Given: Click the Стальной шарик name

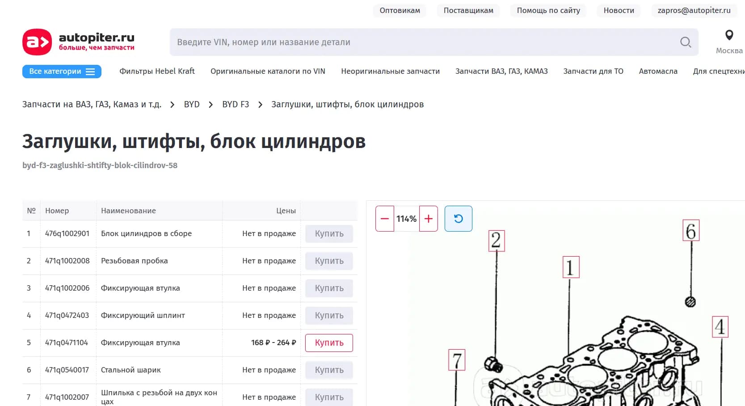Looking at the screenshot, I should pyautogui.click(x=131, y=370).
